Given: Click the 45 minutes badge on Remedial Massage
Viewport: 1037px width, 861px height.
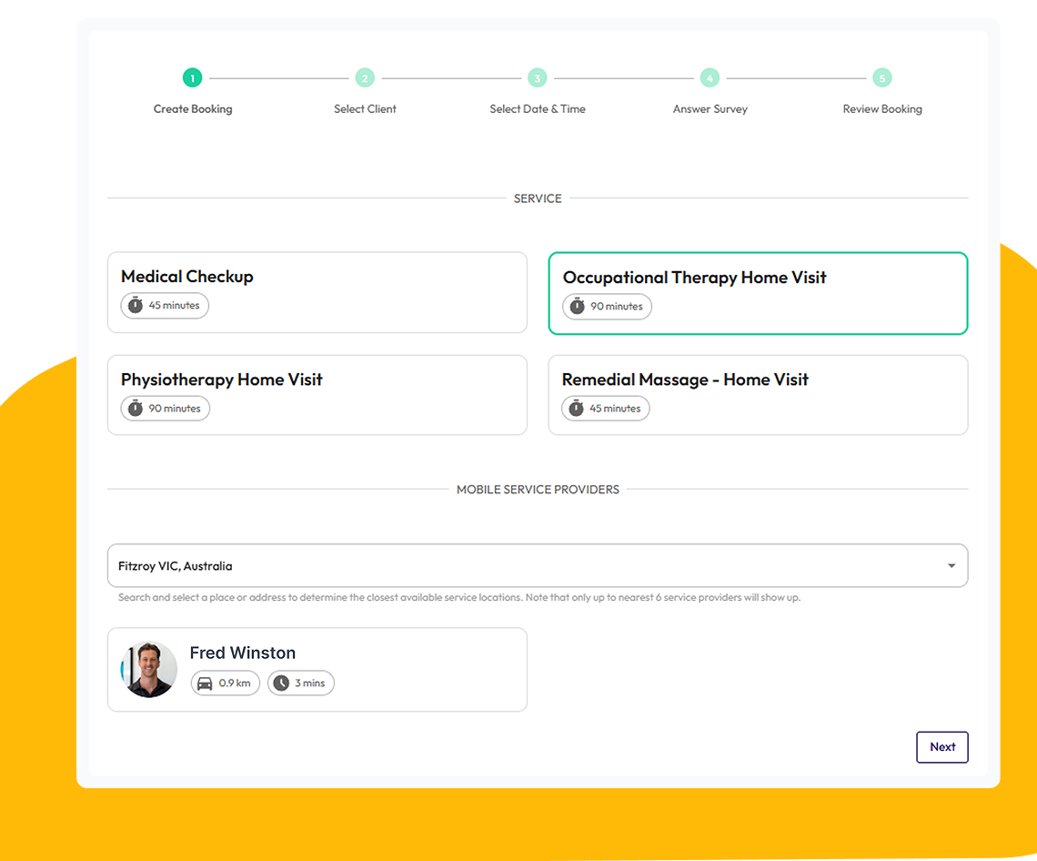Looking at the screenshot, I should pyautogui.click(x=606, y=409).
